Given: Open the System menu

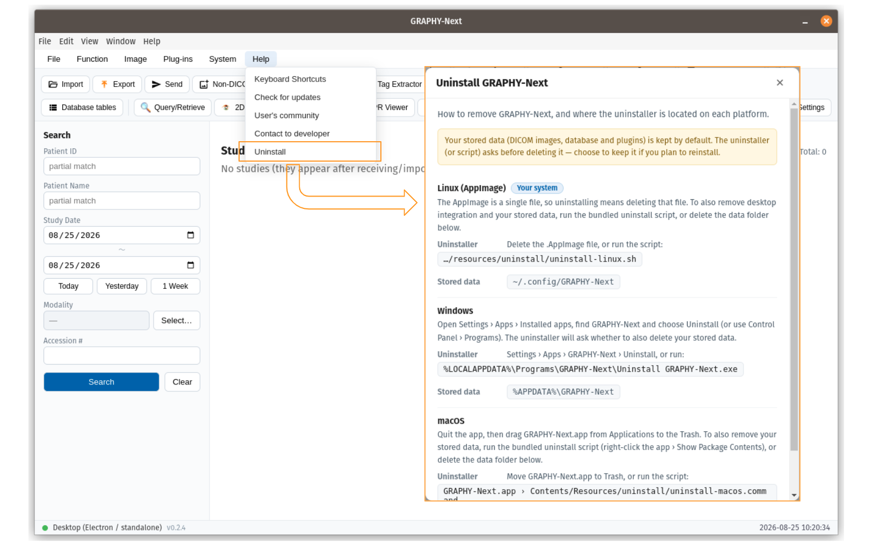Looking at the screenshot, I should coord(222,59).
